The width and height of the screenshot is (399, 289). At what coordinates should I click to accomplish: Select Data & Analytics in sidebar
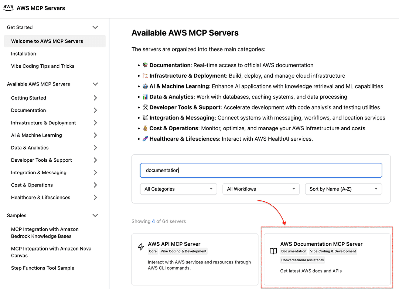[30, 148]
